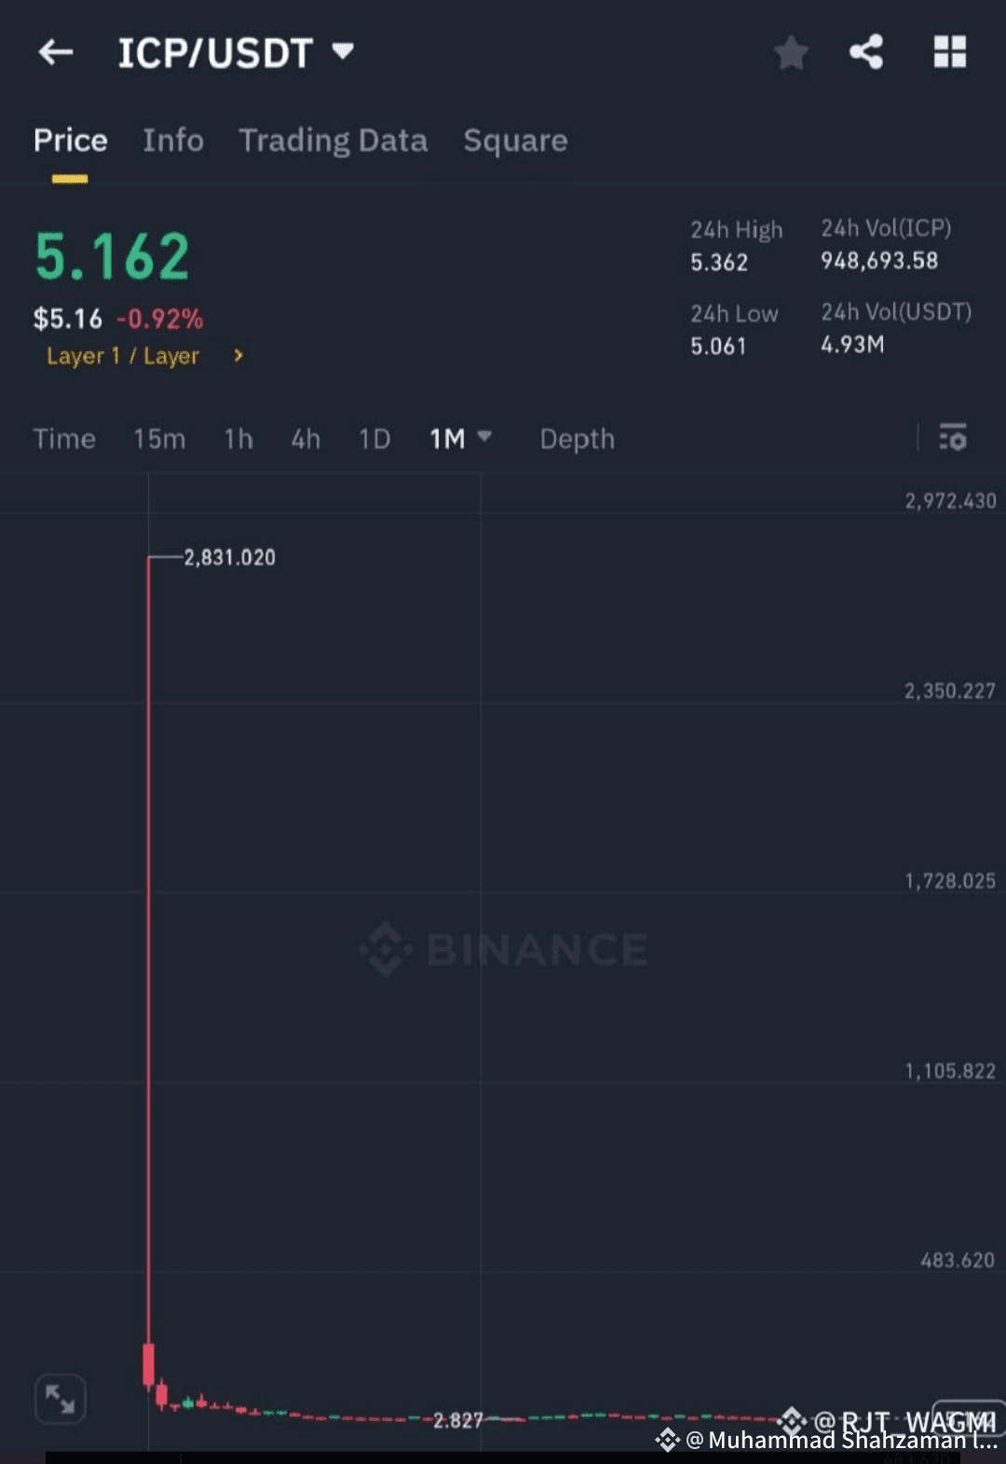The image size is (1006, 1464).
Task: Add ICP/USDT to favorites with star
Action: click(791, 53)
